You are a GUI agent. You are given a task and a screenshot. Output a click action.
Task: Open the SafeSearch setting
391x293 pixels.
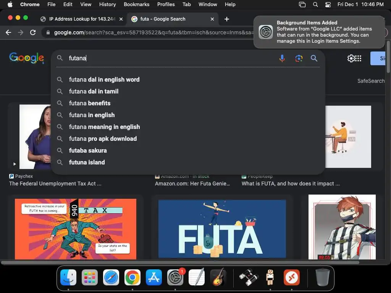[371, 81]
